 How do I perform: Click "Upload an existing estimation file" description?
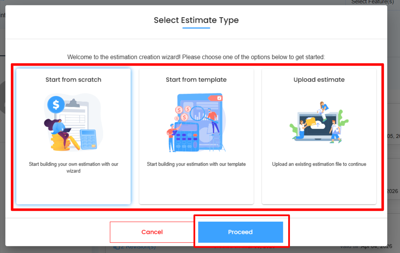point(319,164)
